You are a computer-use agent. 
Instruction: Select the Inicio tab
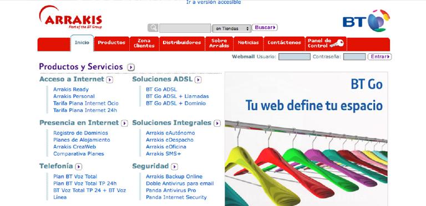coord(82,43)
